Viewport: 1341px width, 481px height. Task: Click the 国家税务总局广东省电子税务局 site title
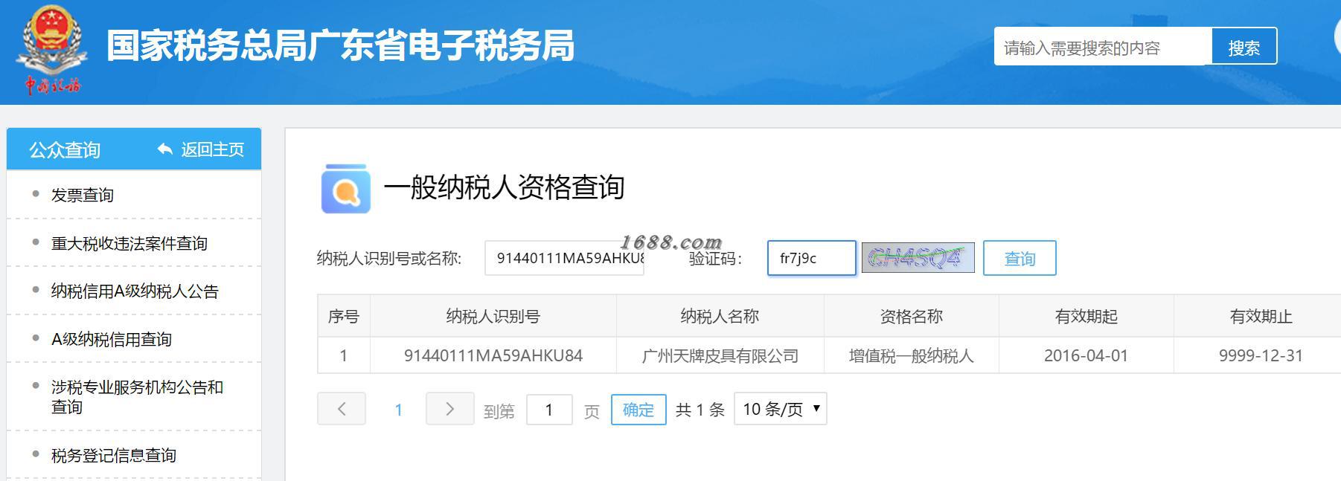(341, 45)
